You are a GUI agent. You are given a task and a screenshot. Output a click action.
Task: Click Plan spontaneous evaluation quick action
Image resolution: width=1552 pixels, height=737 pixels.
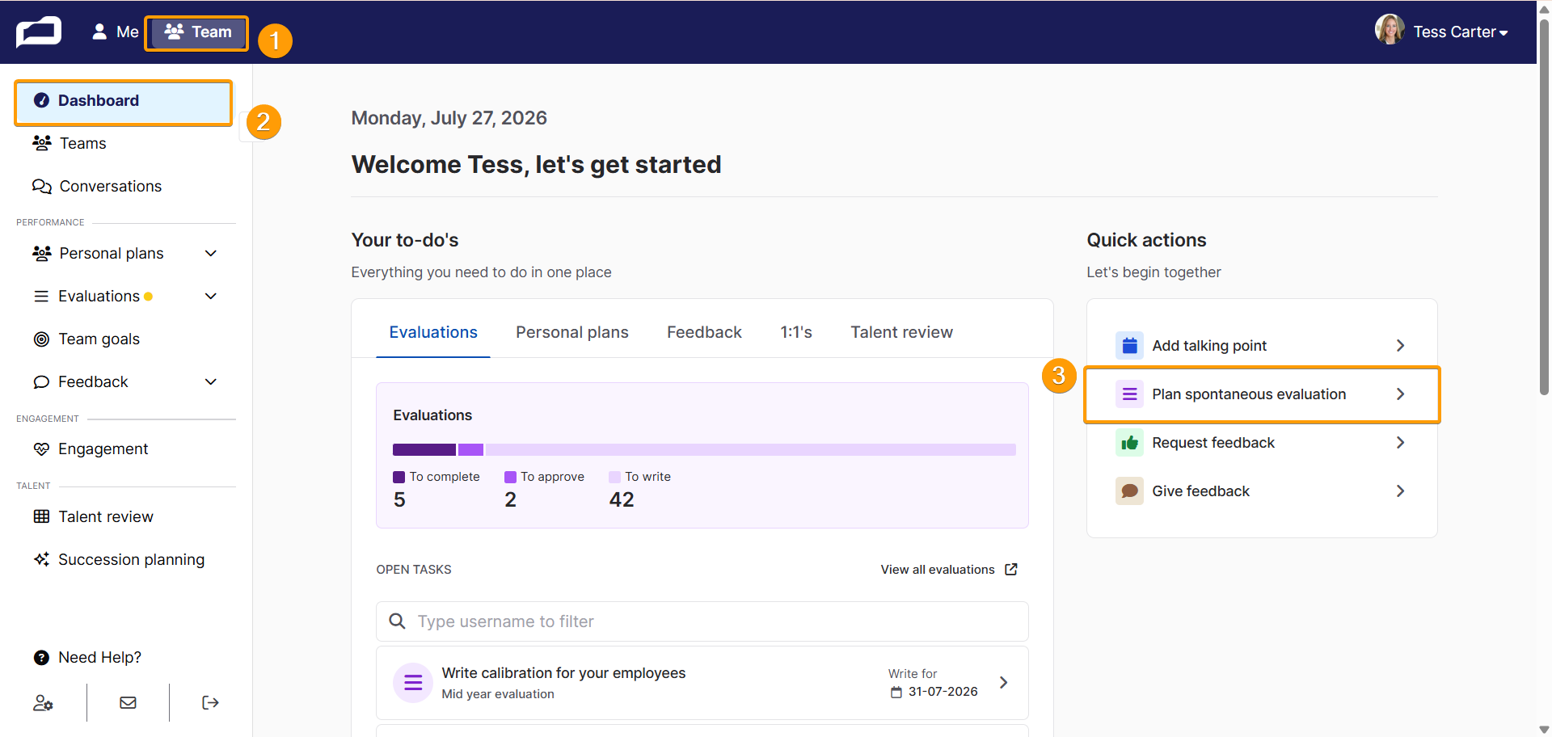(x=1262, y=394)
